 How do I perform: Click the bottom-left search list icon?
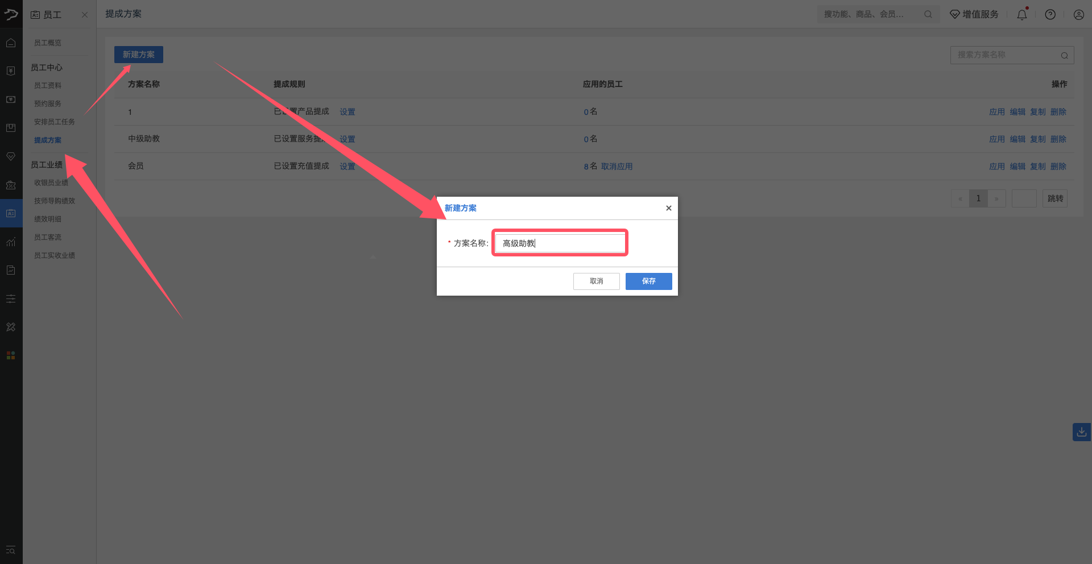(11, 550)
